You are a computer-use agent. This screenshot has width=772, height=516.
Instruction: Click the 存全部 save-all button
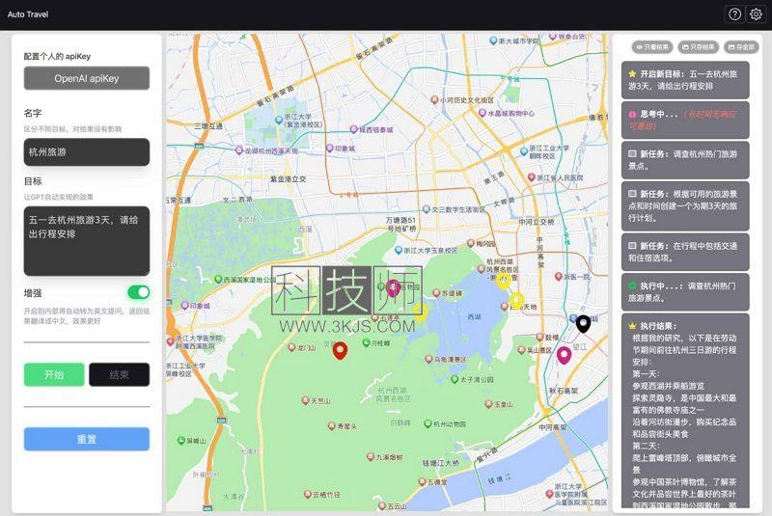click(741, 46)
